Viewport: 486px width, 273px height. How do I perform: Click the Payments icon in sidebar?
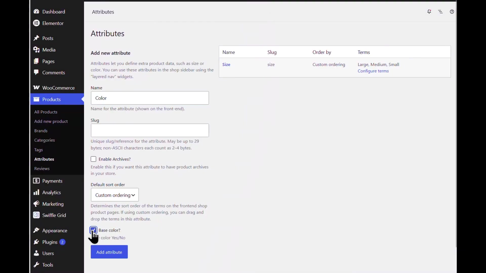[x=36, y=181]
